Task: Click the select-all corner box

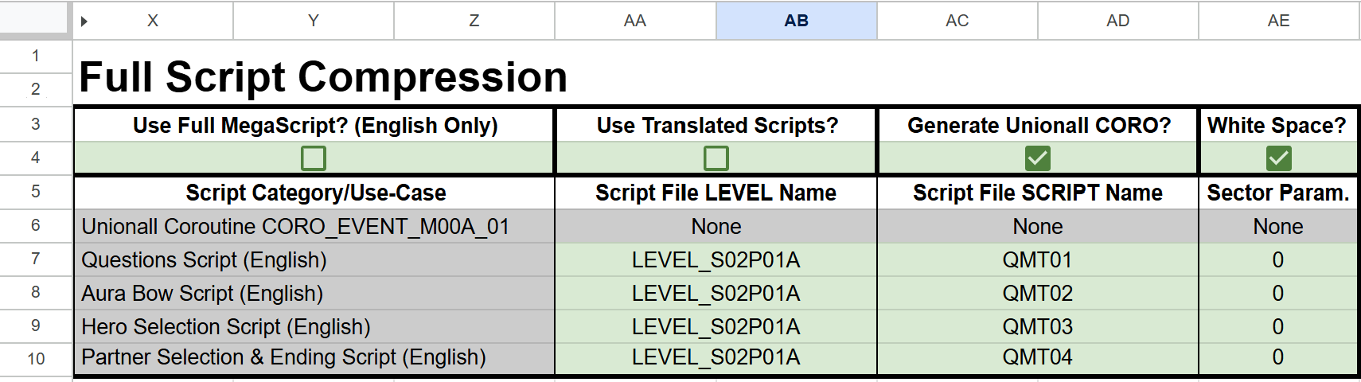Action: tap(35, 18)
